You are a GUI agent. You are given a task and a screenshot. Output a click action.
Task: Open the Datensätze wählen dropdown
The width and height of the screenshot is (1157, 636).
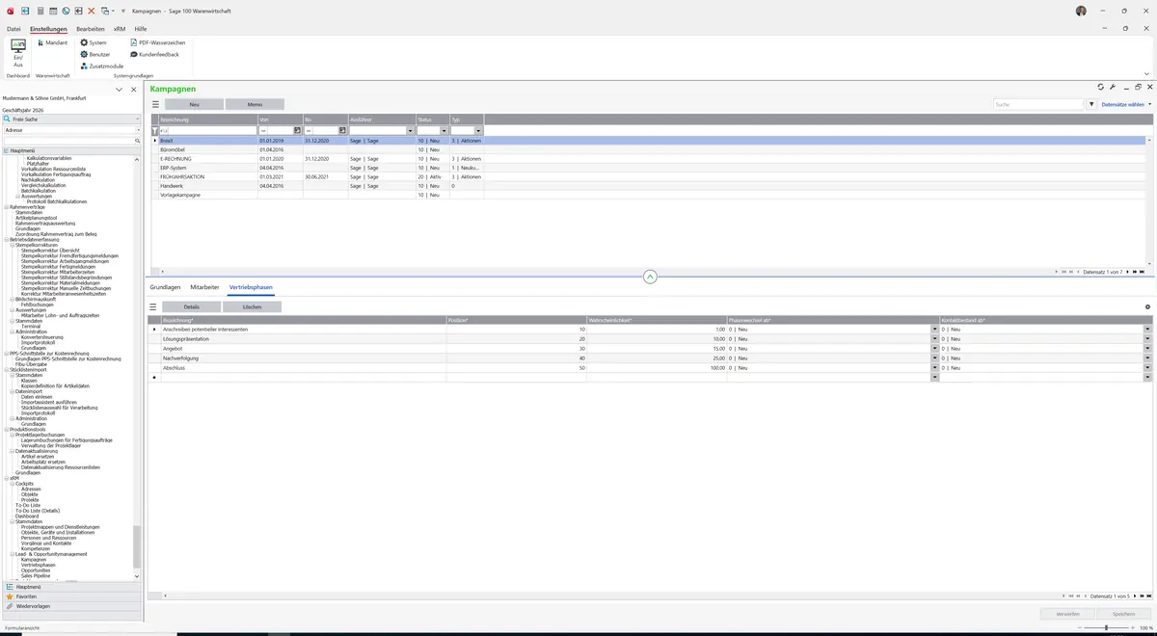[1126, 104]
